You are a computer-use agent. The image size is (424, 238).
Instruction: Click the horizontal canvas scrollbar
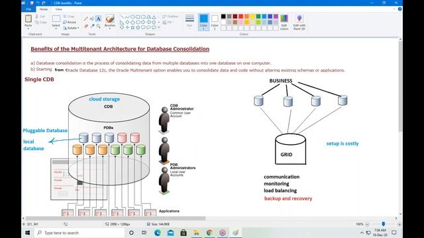coord(115,218)
